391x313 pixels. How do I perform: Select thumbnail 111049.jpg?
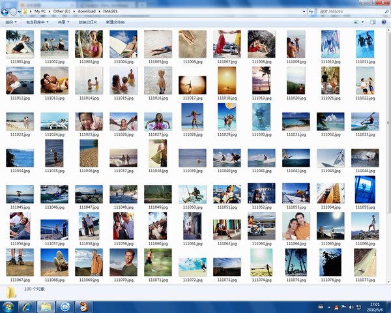(x=158, y=194)
